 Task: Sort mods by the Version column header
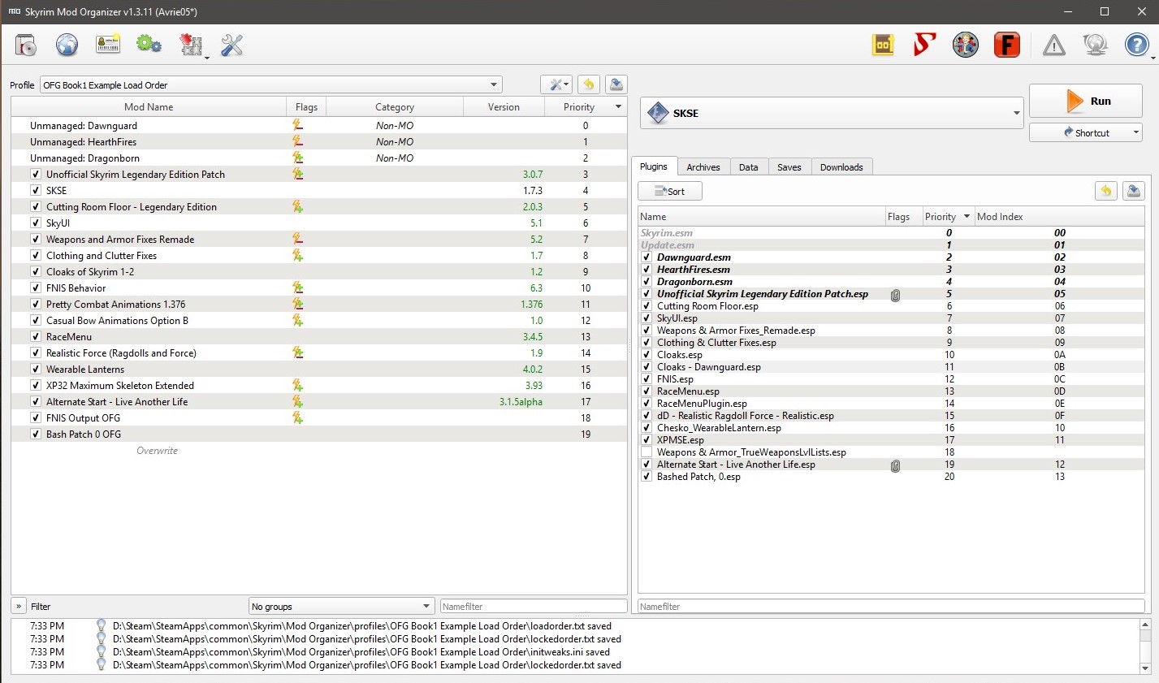504,106
